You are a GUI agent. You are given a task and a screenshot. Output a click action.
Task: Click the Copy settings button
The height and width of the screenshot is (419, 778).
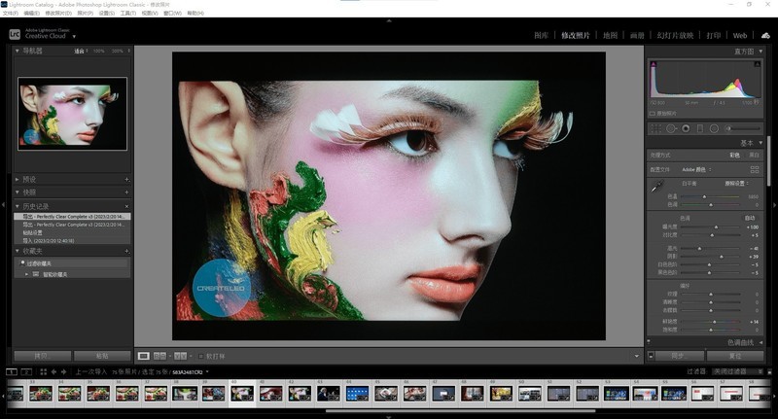point(42,356)
